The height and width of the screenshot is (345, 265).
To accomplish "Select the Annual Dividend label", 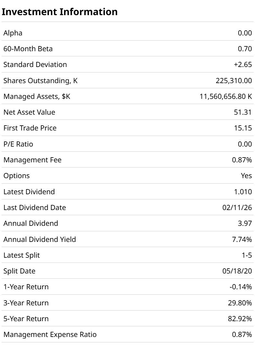I will (31, 223).
